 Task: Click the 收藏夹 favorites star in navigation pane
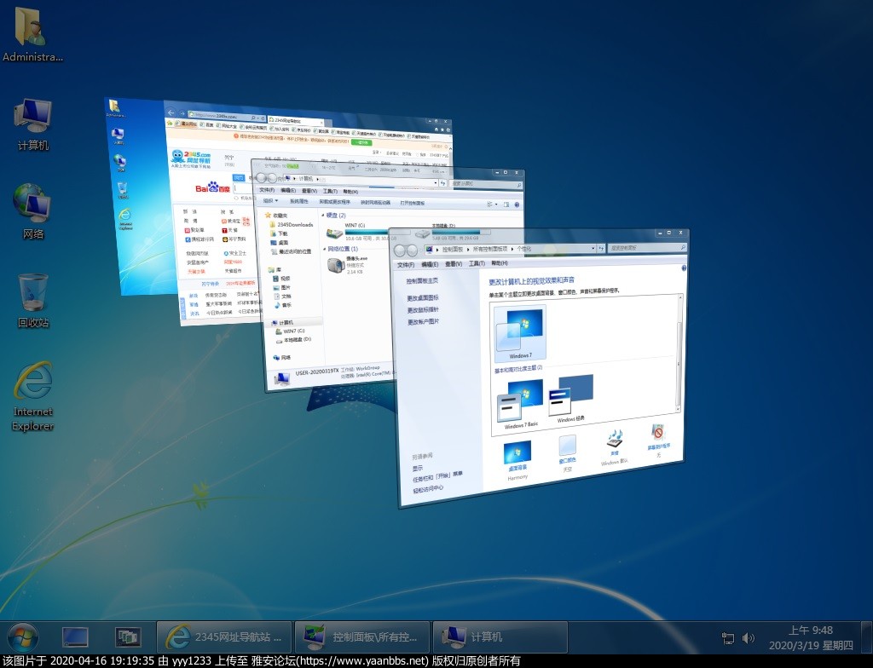pos(269,215)
